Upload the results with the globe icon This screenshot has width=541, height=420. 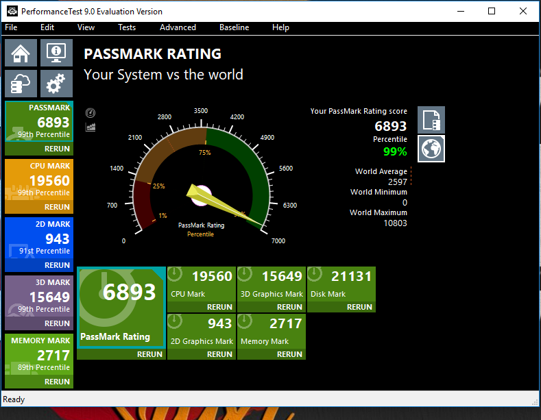[x=431, y=149]
